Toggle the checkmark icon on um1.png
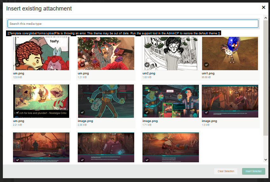Screen dimensions: 270x182 [x=206, y=65]
